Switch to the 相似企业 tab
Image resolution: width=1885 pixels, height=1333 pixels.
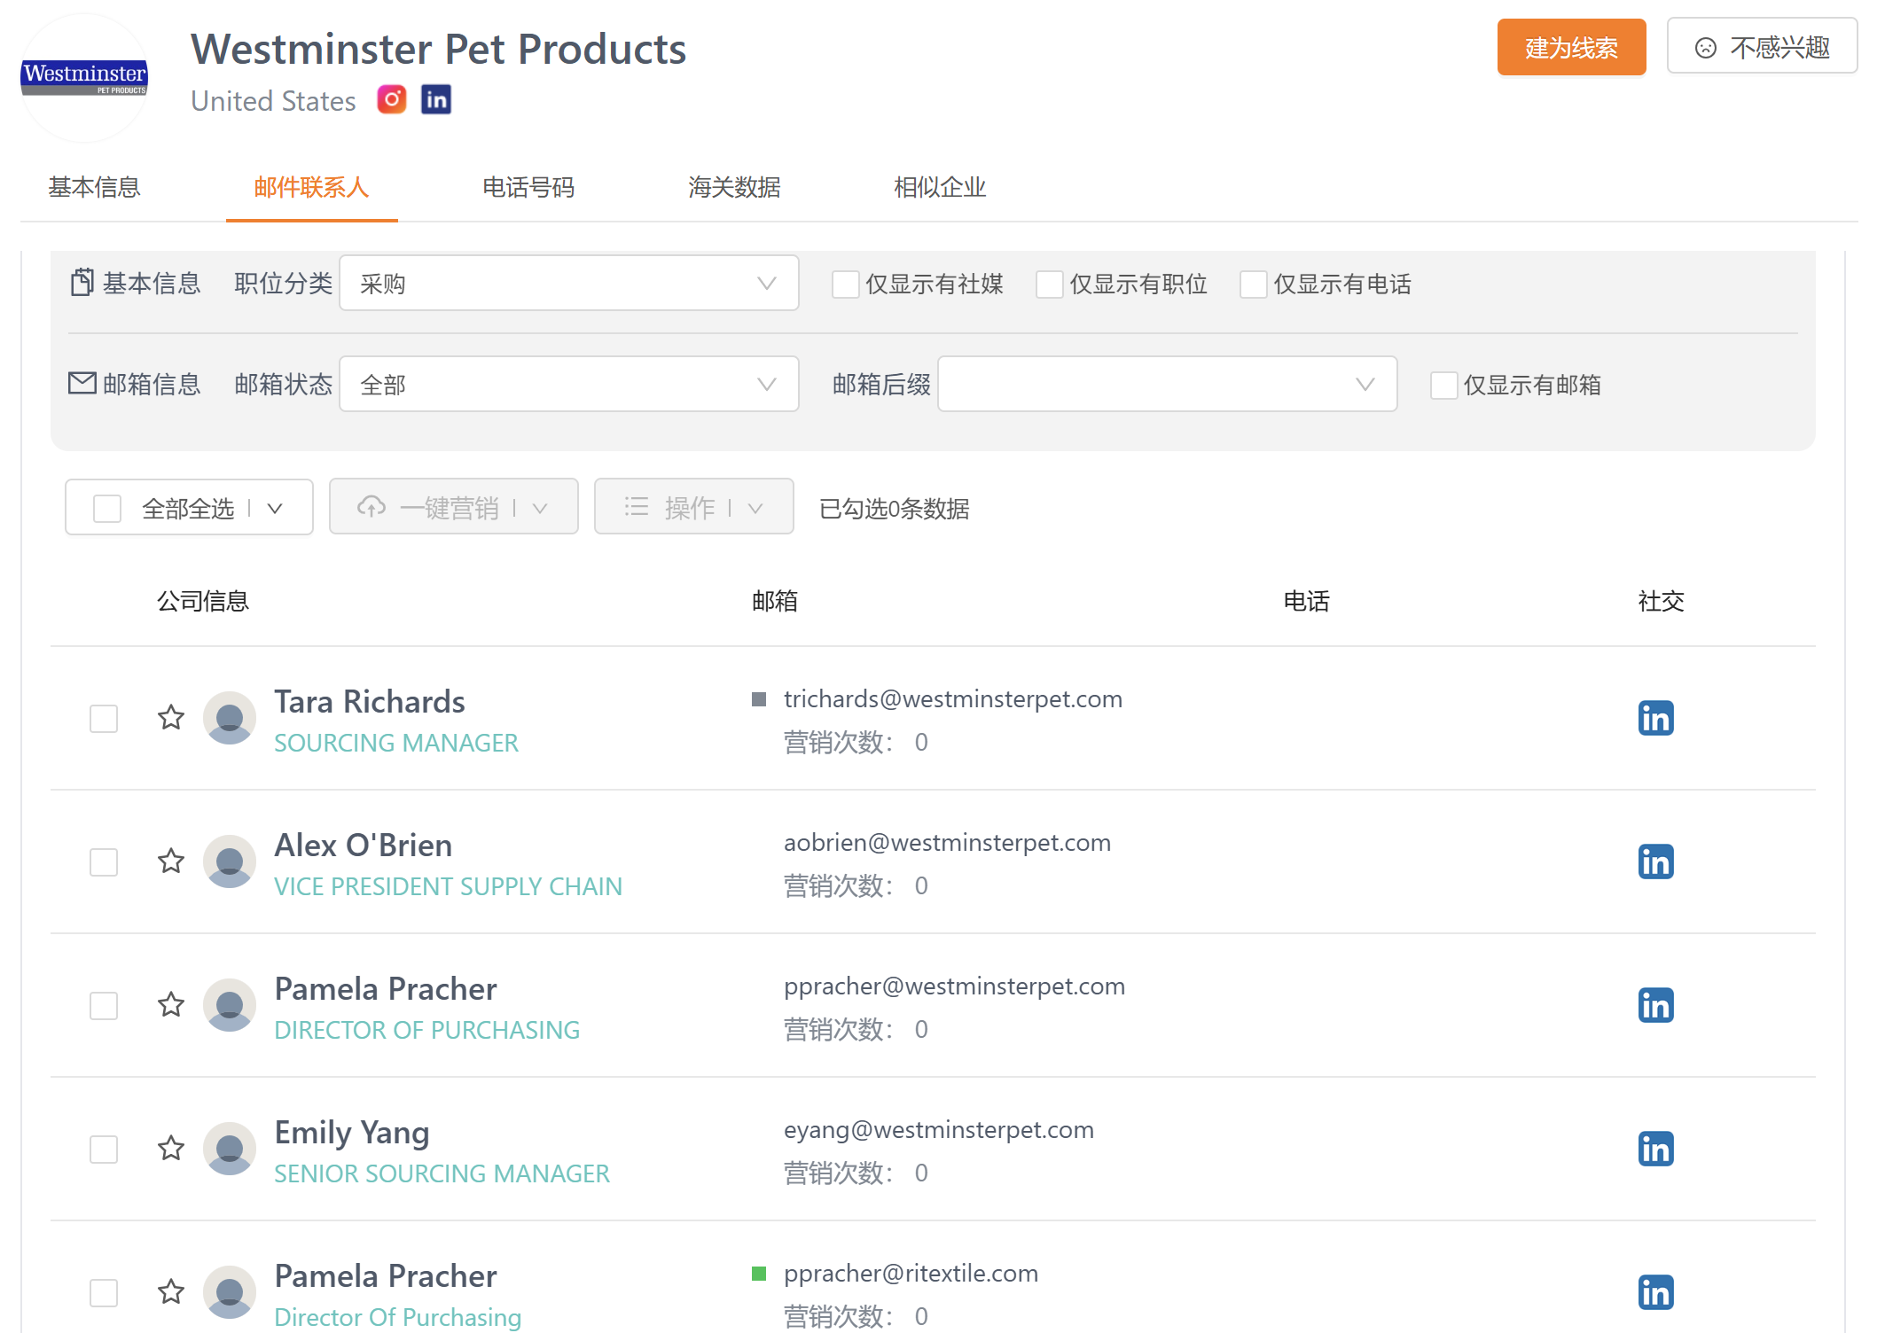(x=940, y=187)
